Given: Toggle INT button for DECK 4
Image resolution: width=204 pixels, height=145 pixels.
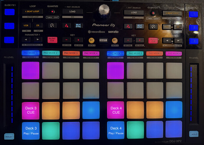Looking at the screenshot, I should point(115,40).
